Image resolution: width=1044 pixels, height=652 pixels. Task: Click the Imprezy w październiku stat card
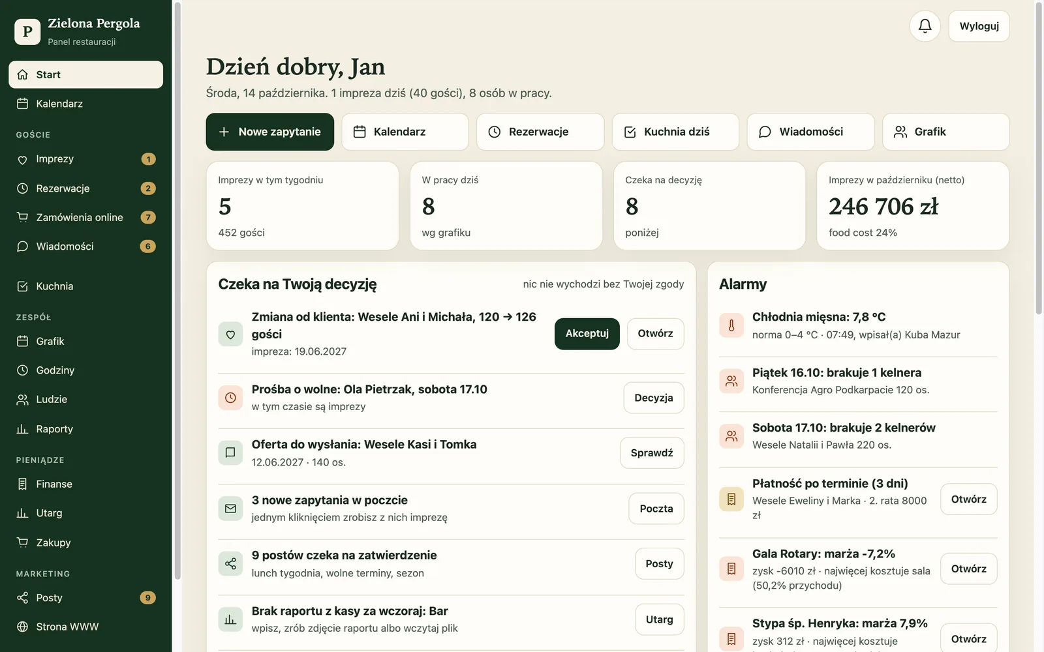913,206
